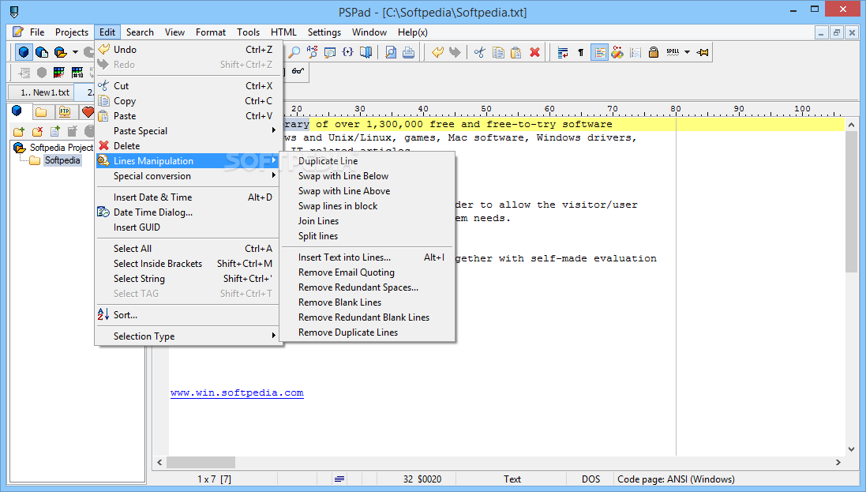Toggle the highlighted syntax highlighter icon
This screenshot has width=866, height=492.
click(x=599, y=52)
